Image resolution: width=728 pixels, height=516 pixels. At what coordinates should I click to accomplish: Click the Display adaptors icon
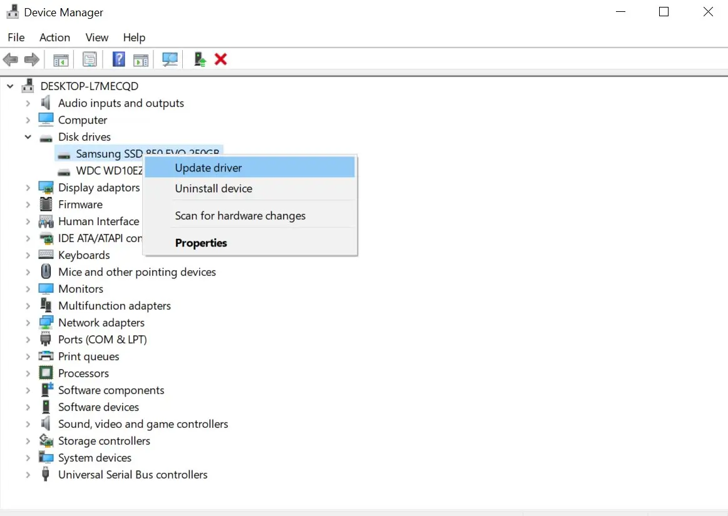pos(46,188)
